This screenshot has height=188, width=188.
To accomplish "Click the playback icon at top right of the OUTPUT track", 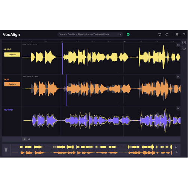I will pyautogui.click(x=178, y=108).
